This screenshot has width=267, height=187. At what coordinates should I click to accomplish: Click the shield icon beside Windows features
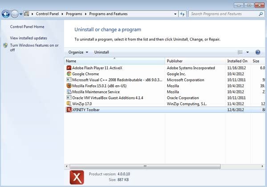click(5, 45)
